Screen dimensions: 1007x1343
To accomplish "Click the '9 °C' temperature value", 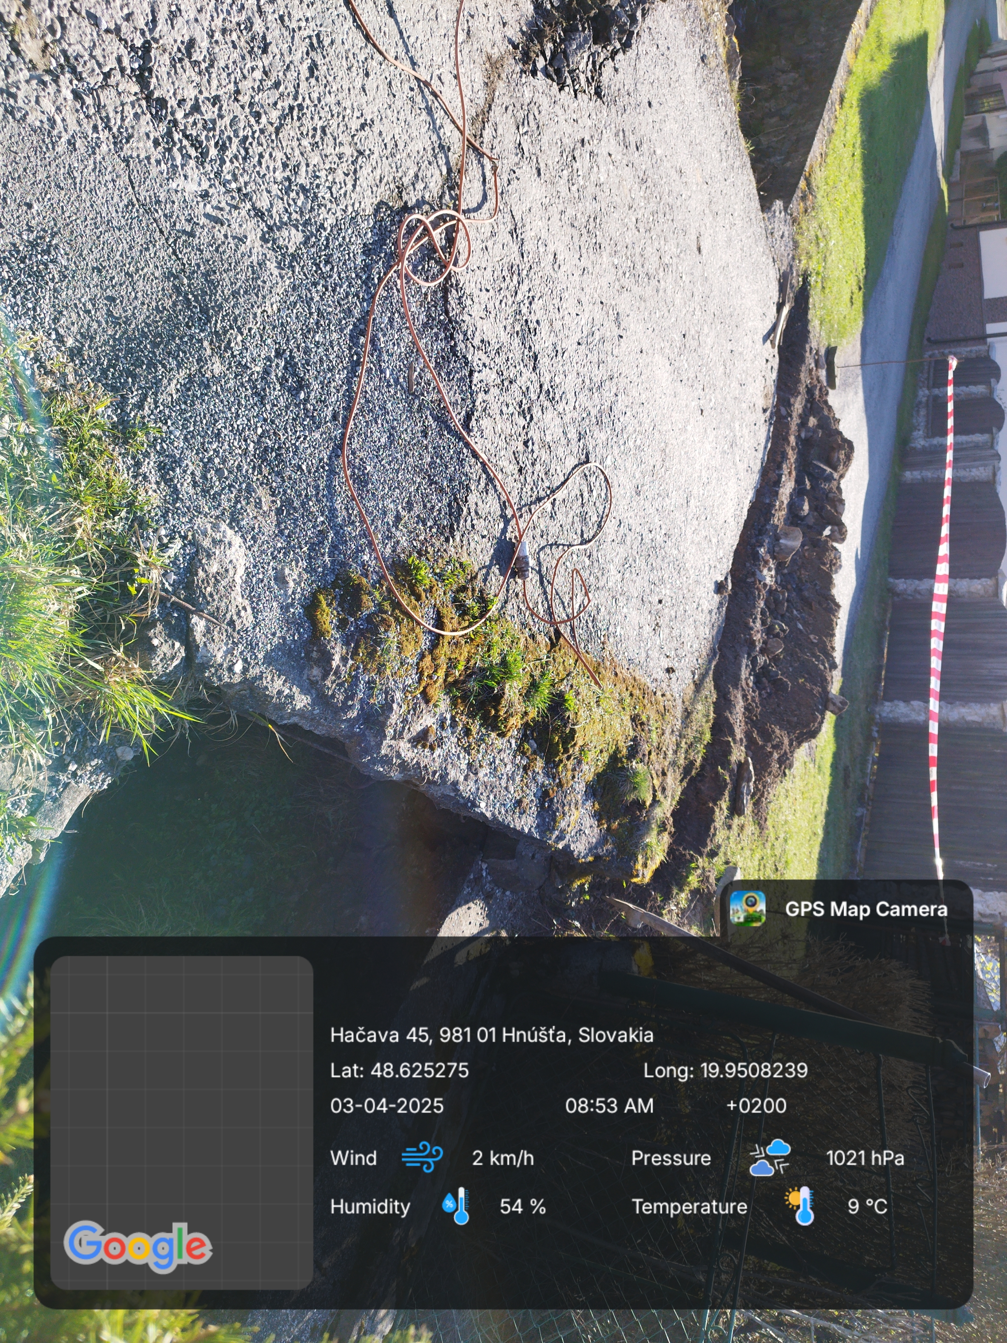I will click(868, 1206).
